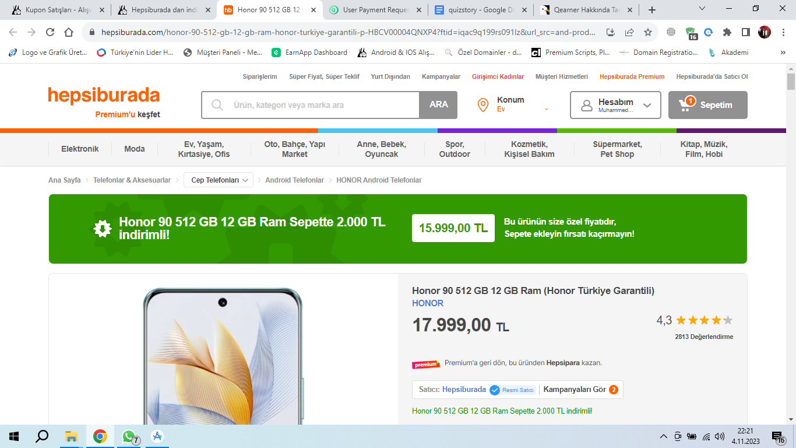This screenshot has width=796, height=448.
Task: Click Kampanyaları Gör
Action: [581, 390]
